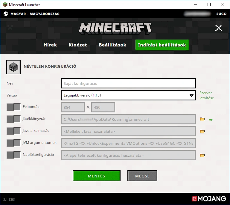Screen dimensions: 230x205
Task: Toggle the Java alkalmazás switch
Action: coord(13,131)
